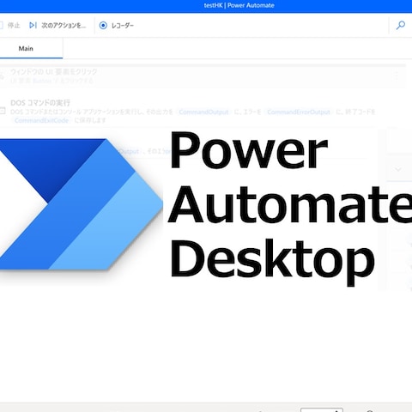Image resolution: width=412 pixels, height=412 pixels.
Task: Click the search magnifier icon
Action: (x=400, y=25)
